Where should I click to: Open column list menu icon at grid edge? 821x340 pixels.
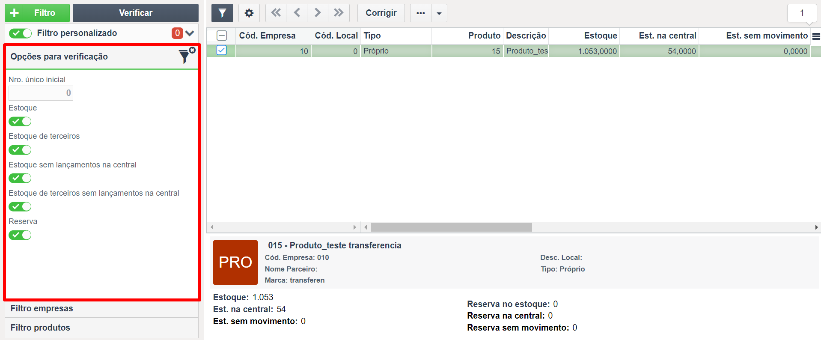[x=816, y=36]
